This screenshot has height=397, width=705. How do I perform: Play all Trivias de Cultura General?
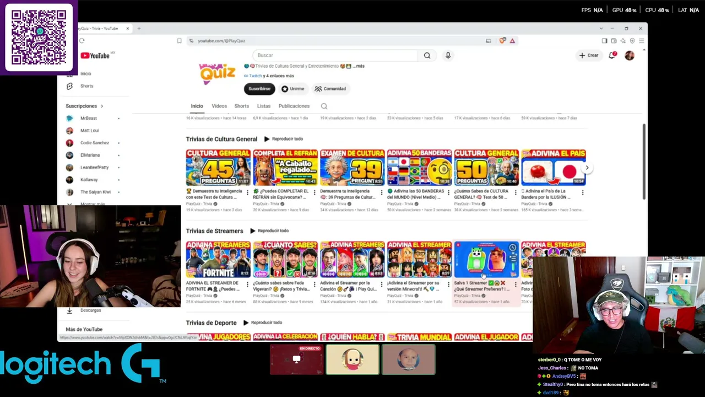click(284, 139)
